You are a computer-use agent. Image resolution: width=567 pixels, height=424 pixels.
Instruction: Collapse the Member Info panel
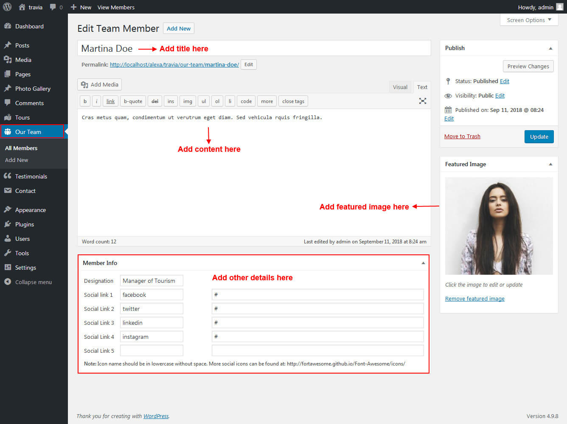point(423,263)
